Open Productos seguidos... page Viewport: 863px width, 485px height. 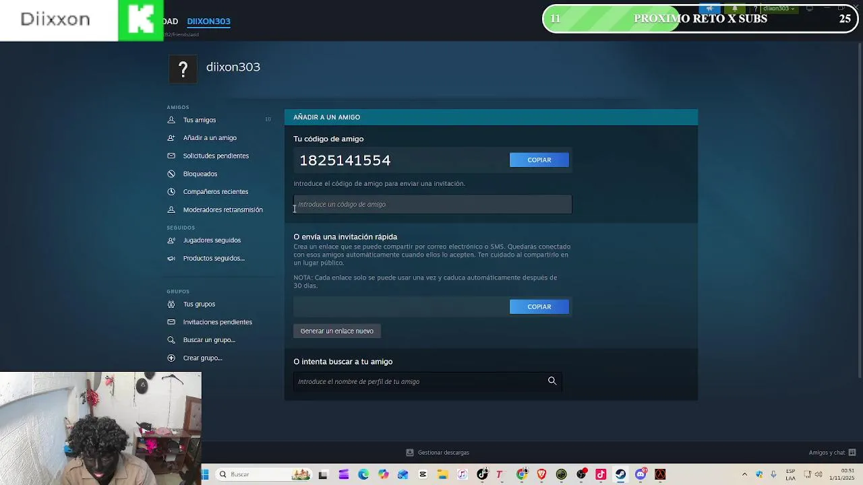(x=214, y=258)
